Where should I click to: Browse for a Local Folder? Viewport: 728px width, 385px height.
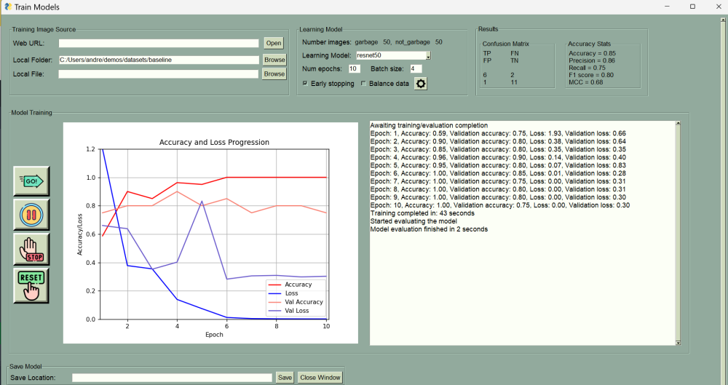[x=274, y=60]
